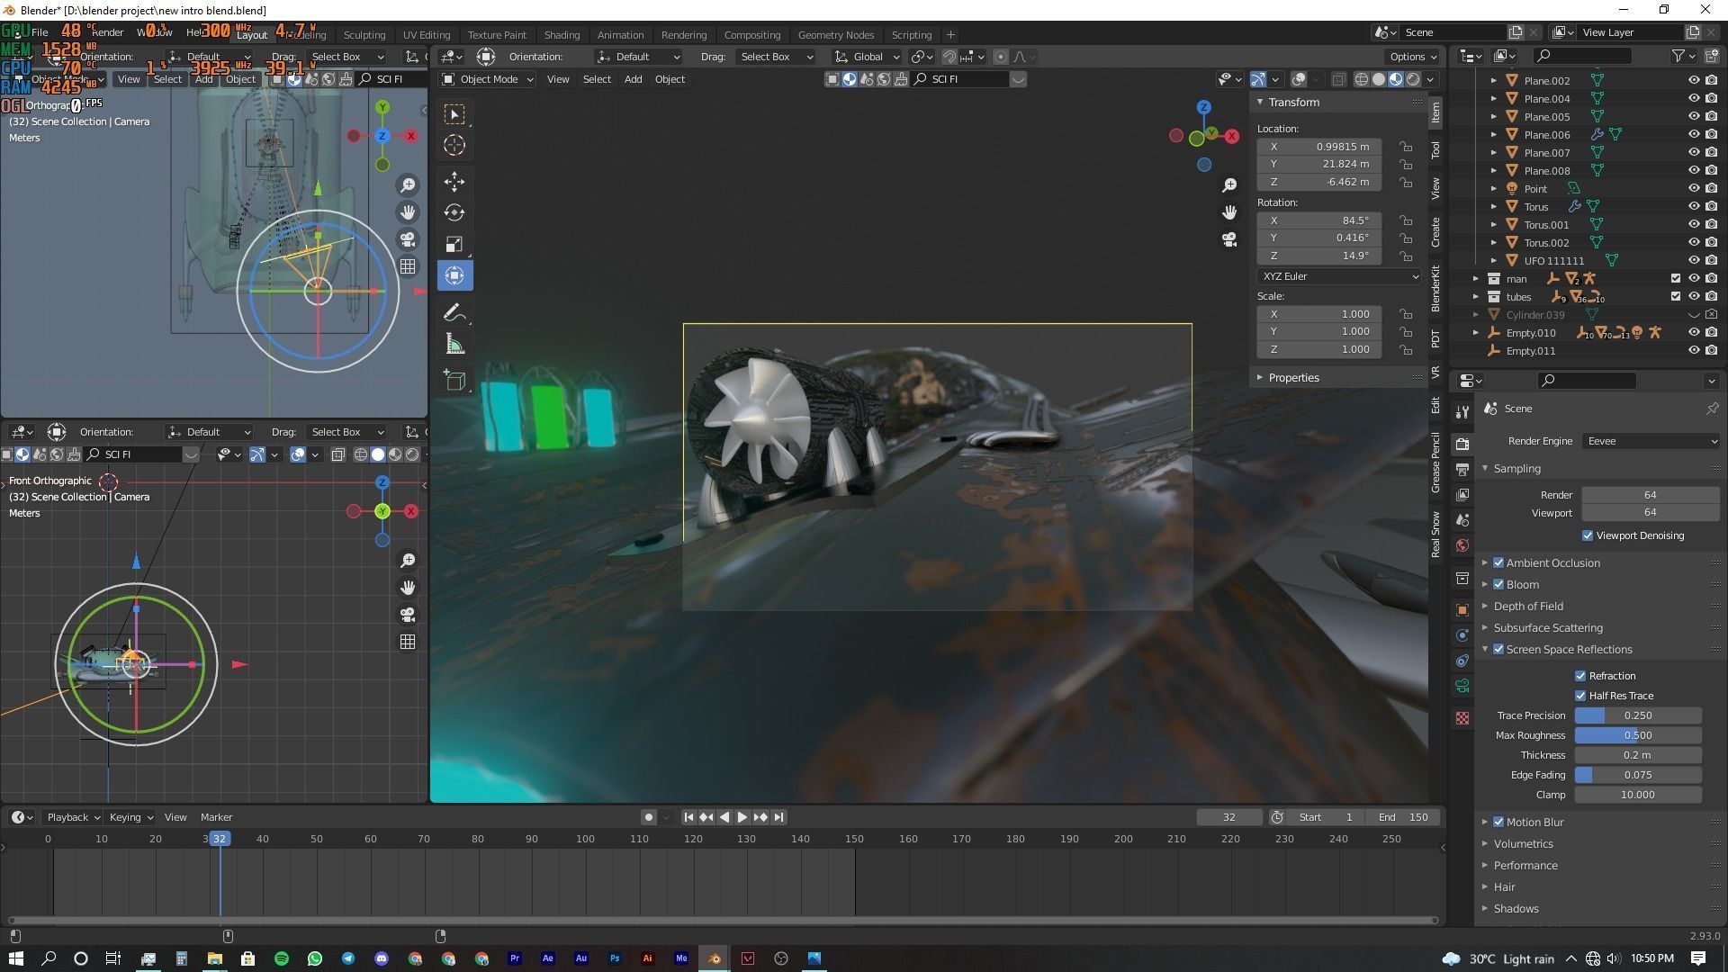Select the Move tool in the viewport toolbar
This screenshot has height=972, width=1728.
pyautogui.click(x=454, y=182)
